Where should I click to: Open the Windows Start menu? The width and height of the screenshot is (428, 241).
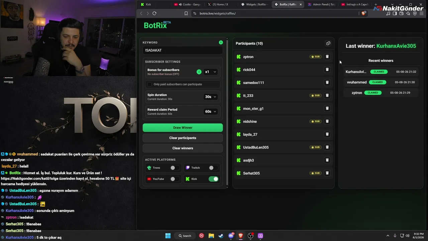pyautogui.click(x=168, y=236)
